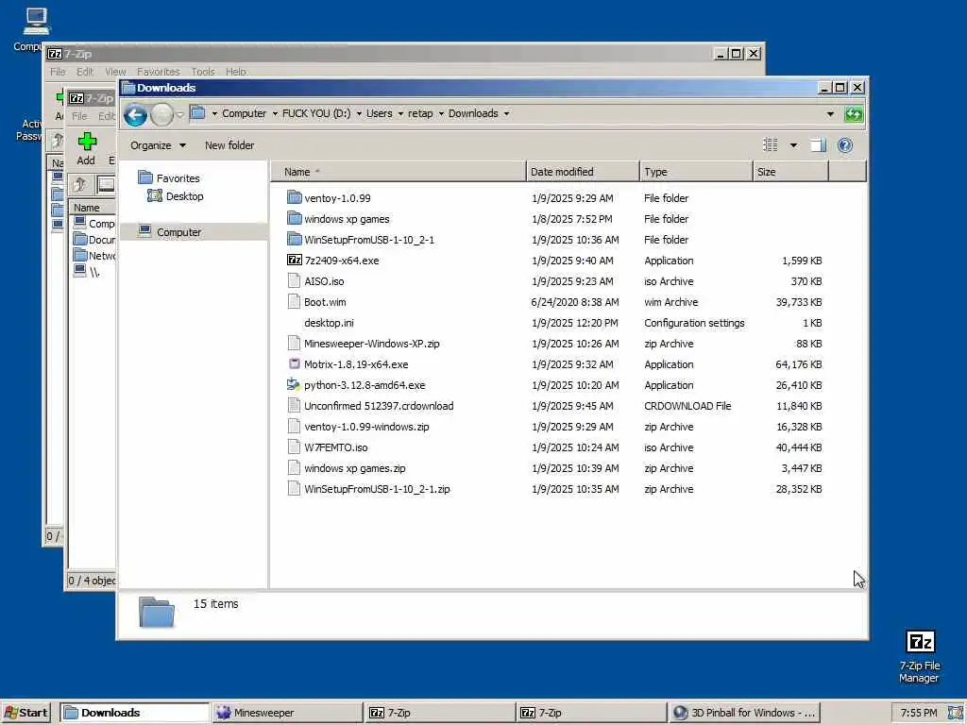Sort by the Date modified column header
Viewport: 967px width, 725px height.
[x=583, y=172]
